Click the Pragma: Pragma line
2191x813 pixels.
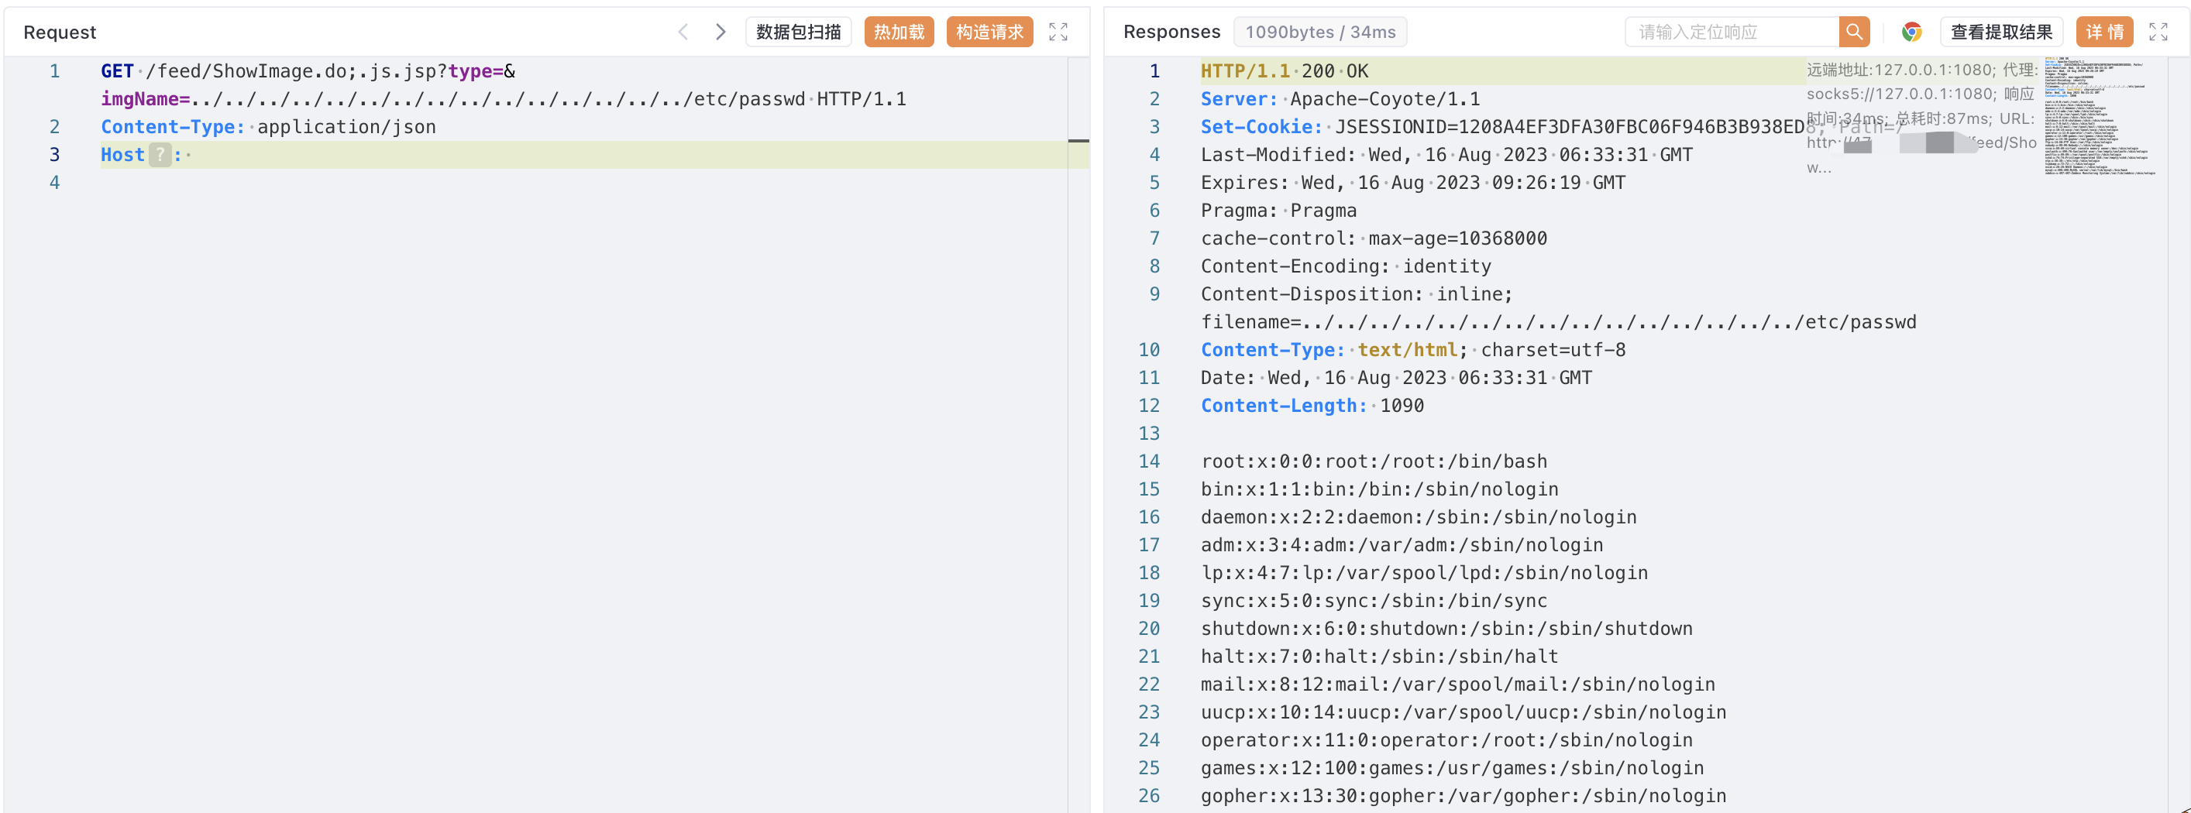1278,211
